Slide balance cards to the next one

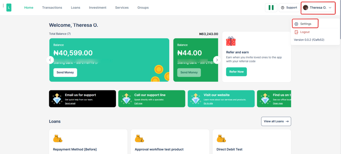pos(217,60)
